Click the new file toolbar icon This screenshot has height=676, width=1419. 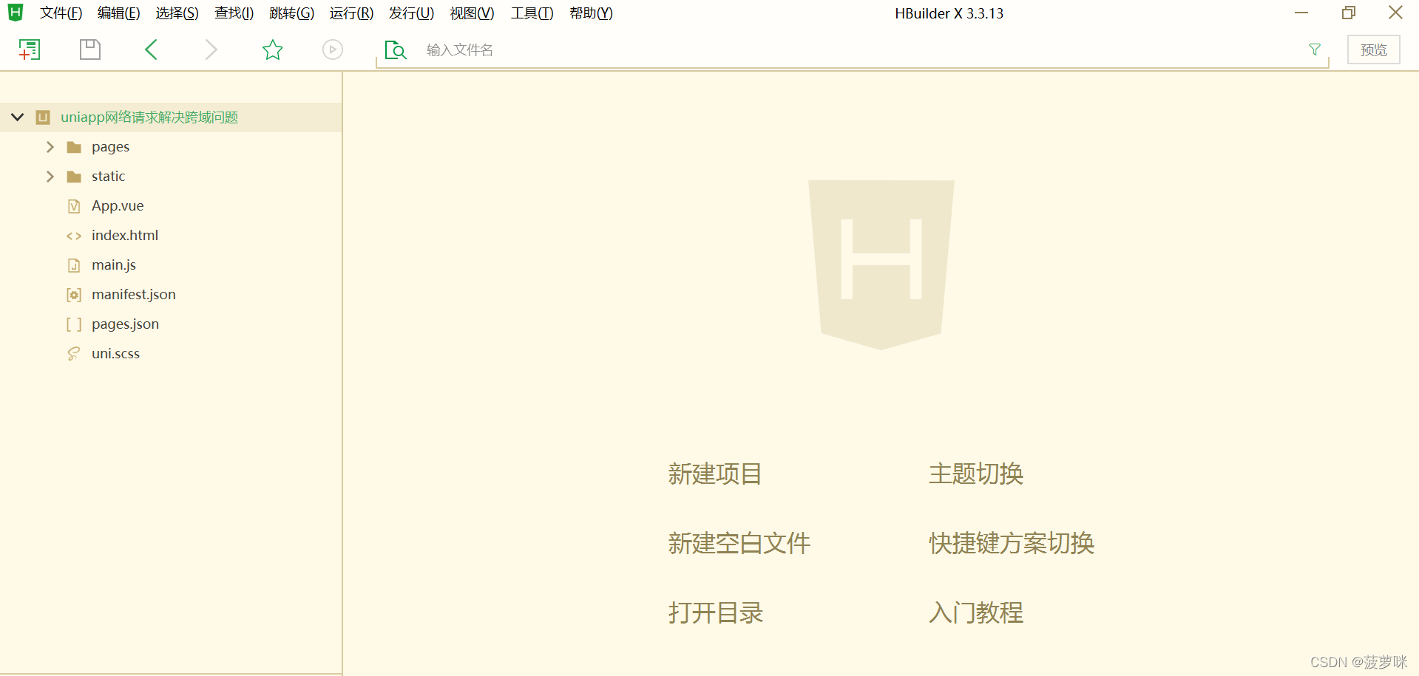(x=29, y=49)
